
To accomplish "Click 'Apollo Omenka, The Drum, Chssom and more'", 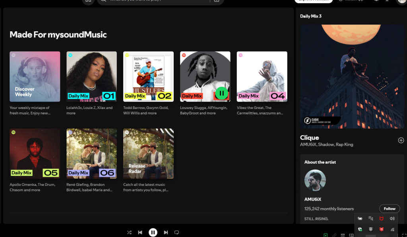I will (x=33, y=187).
